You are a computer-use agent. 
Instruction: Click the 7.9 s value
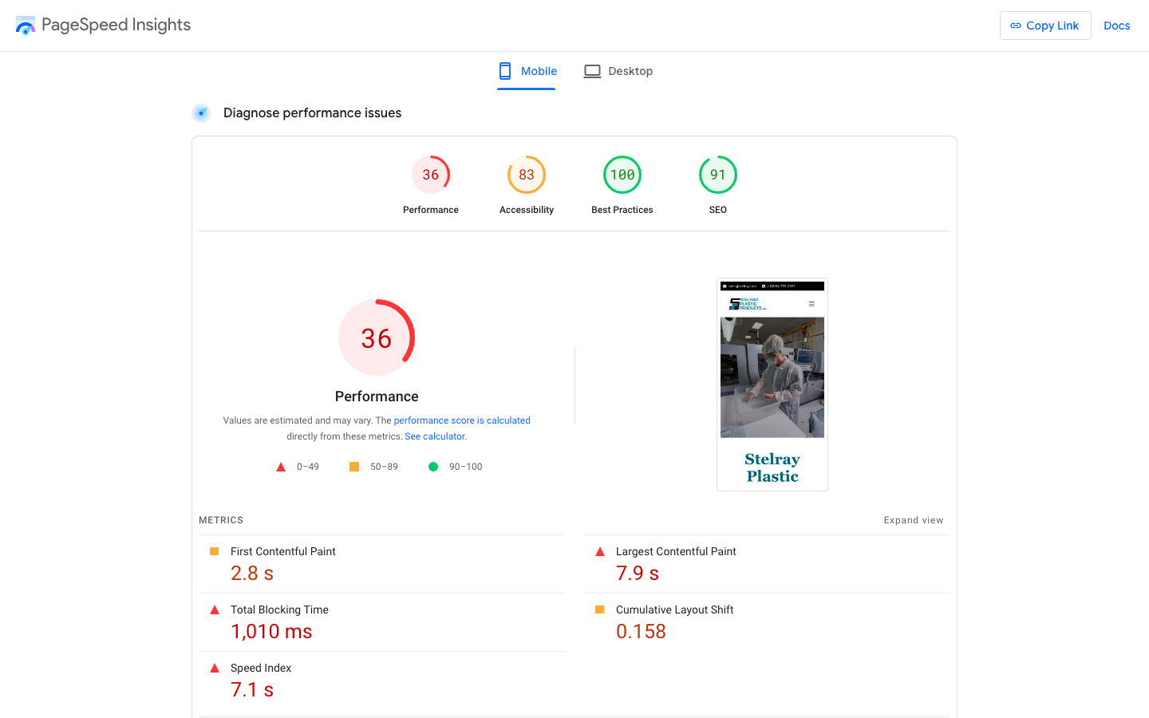pos(638,574)
